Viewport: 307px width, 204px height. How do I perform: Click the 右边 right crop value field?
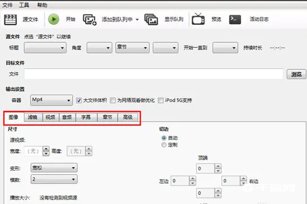(230, 181)
